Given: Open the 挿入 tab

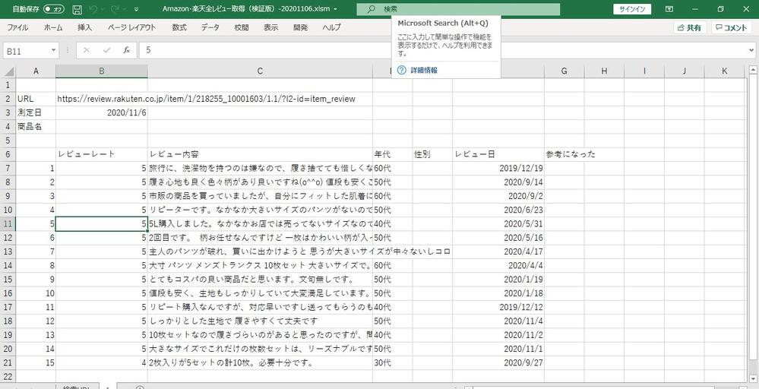Looking at the screenshot, I should [84, 27].
